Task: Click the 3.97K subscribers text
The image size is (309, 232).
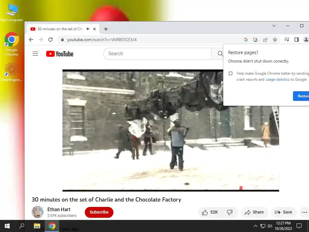Action: (x=62, y=216)
